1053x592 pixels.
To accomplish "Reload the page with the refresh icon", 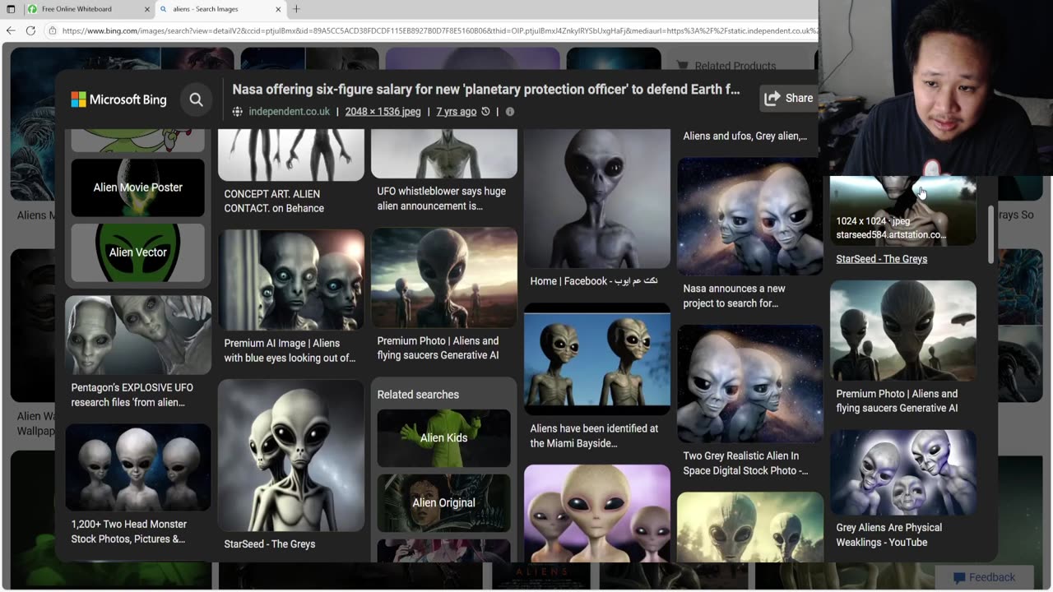I will (x=30, y=30).
